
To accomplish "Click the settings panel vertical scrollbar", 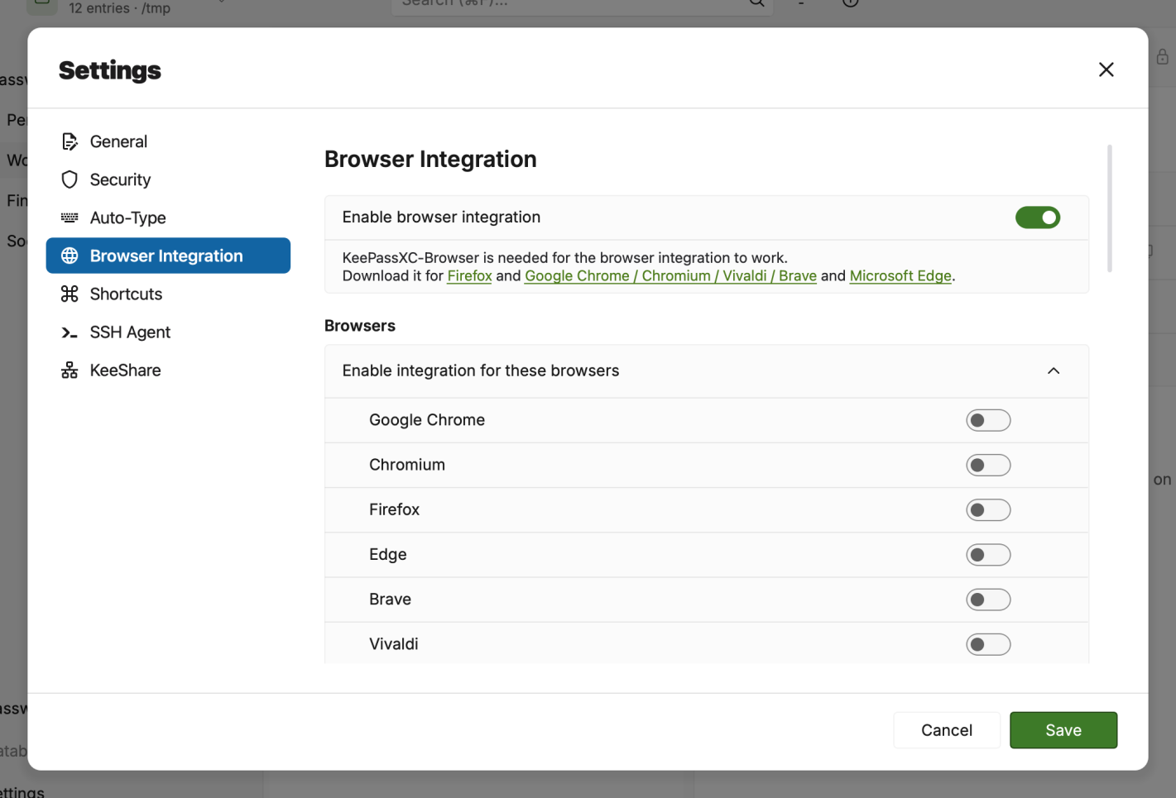I will [1110, 208].
